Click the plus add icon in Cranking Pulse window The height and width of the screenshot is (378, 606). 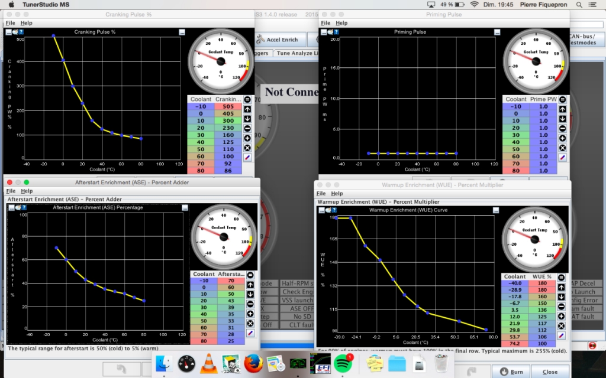pyautogui.click(x=247, y=138)
